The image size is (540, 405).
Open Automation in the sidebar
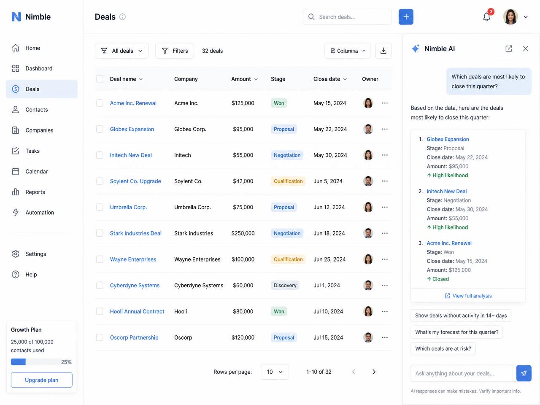[x=41, y=213]
